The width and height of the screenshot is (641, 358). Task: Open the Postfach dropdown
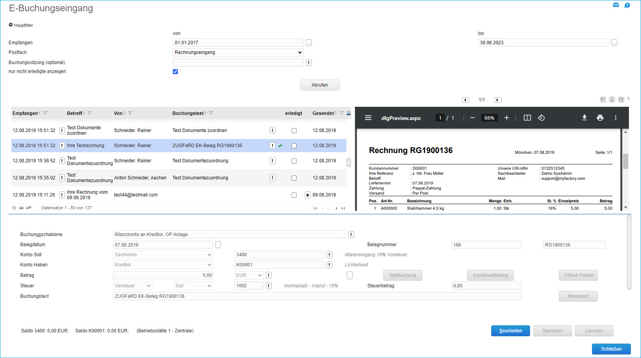click(x=238, y=52)
